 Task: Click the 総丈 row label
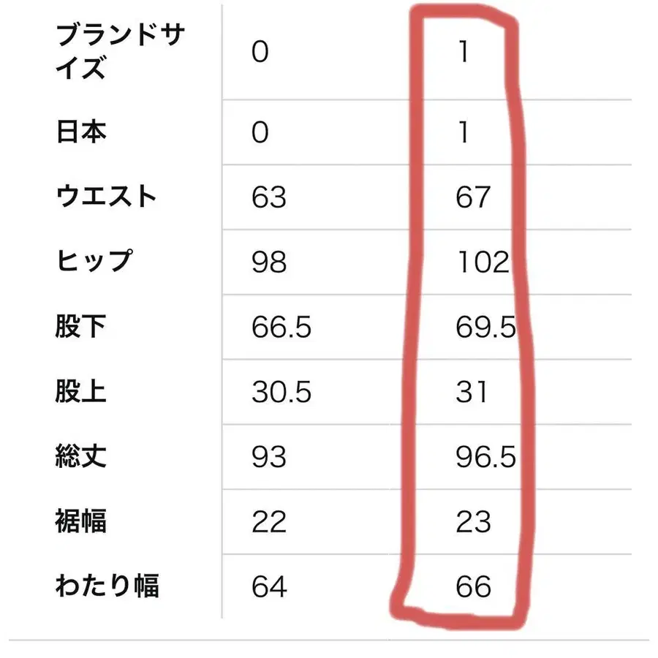pos(82,457)
